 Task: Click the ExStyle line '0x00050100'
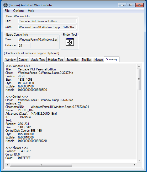coord(20,86)
